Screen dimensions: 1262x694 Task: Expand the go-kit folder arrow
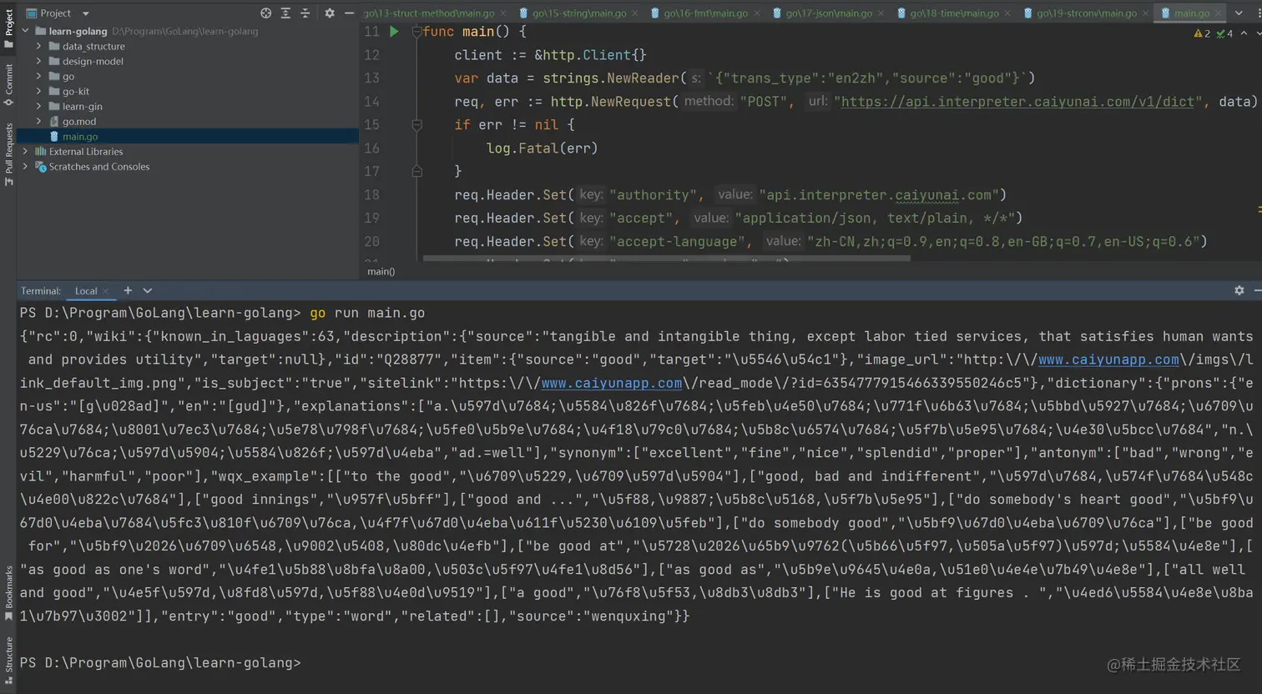(x=39, y=91)
